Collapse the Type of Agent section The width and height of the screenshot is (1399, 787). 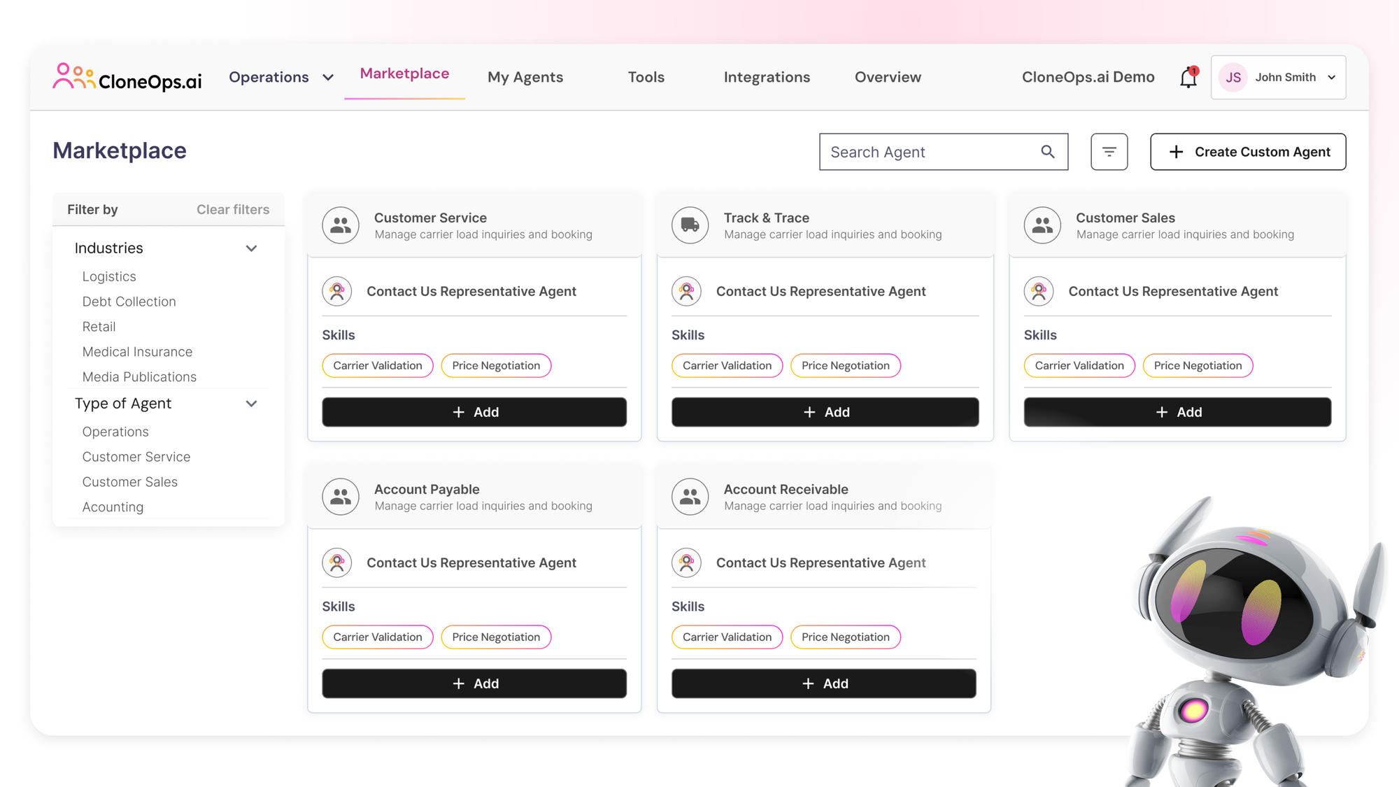click(251, 404)
